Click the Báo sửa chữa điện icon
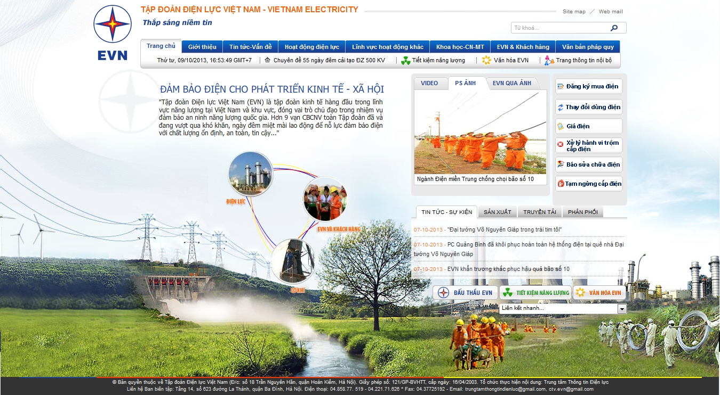 (561, 164)
